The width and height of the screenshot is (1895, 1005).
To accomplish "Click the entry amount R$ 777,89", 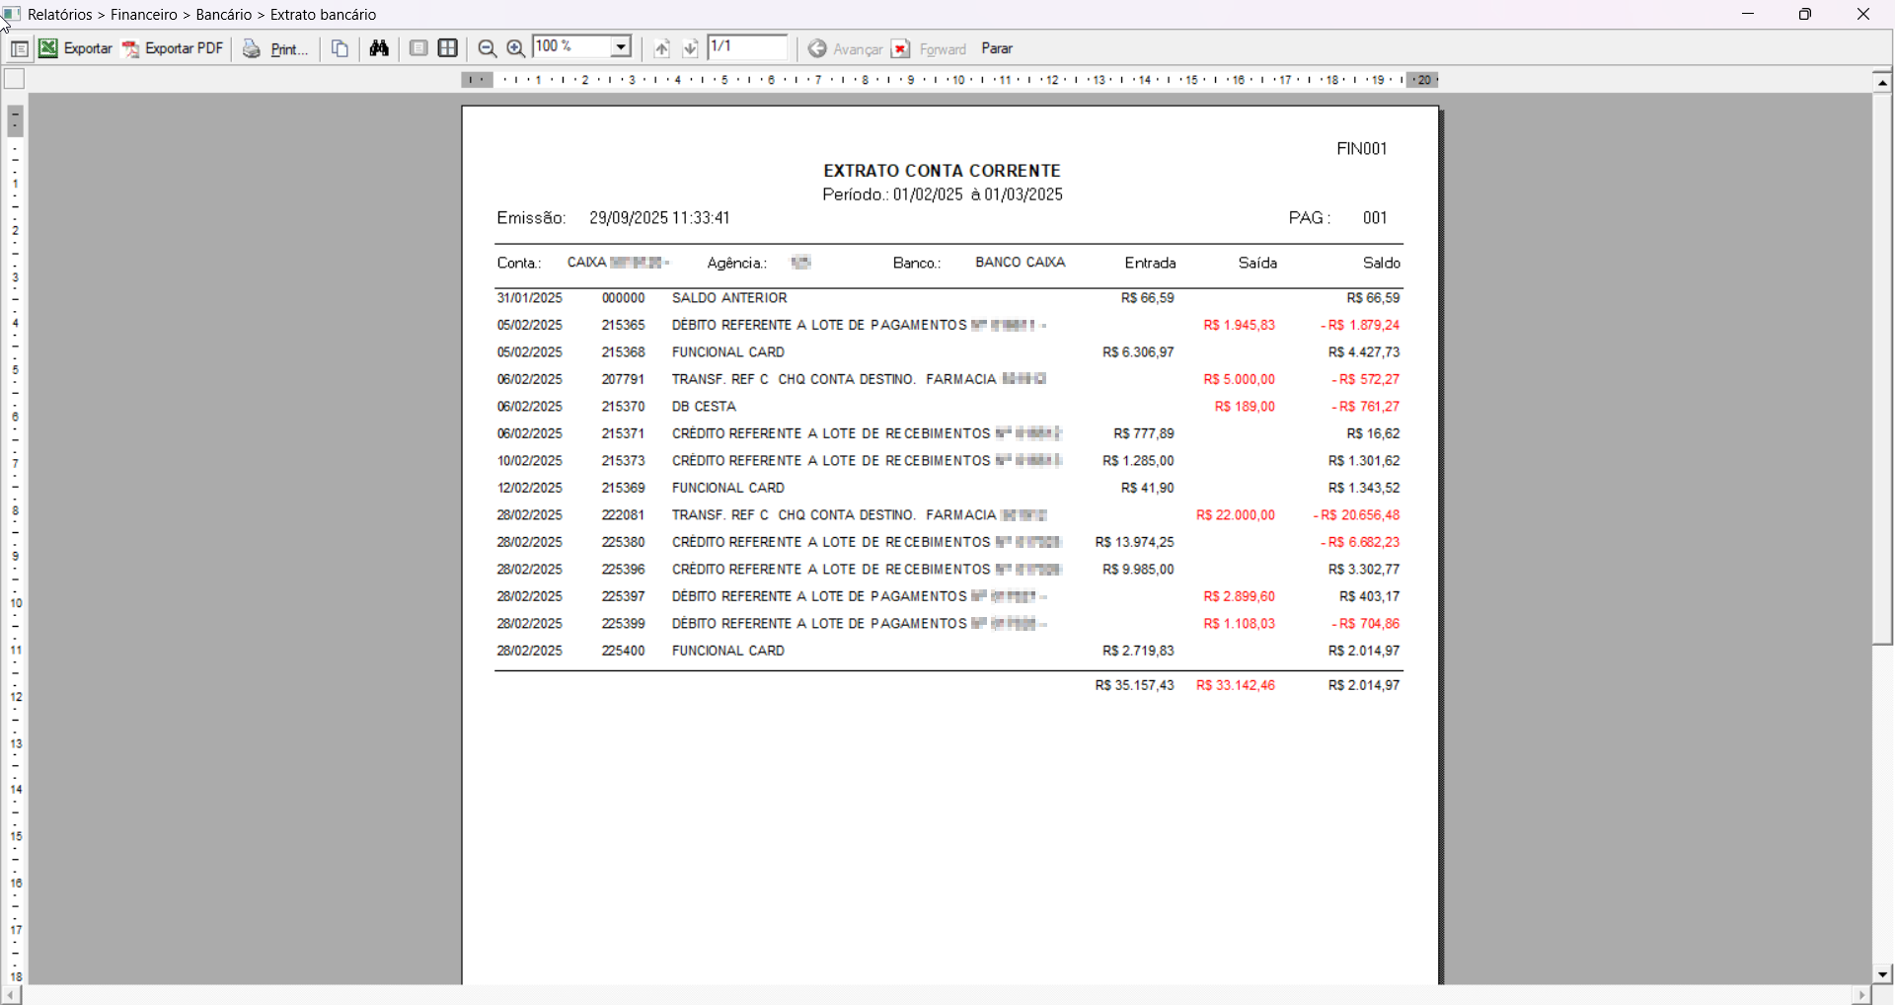I will 1144,434.
